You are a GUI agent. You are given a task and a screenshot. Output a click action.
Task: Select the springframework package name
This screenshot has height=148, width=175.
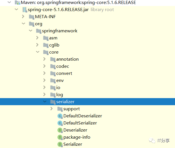click(60, 31)
